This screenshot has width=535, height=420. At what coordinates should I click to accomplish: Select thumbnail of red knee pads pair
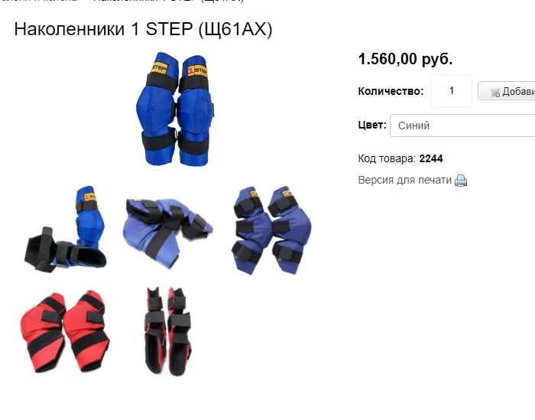click(x=65, y=331)
